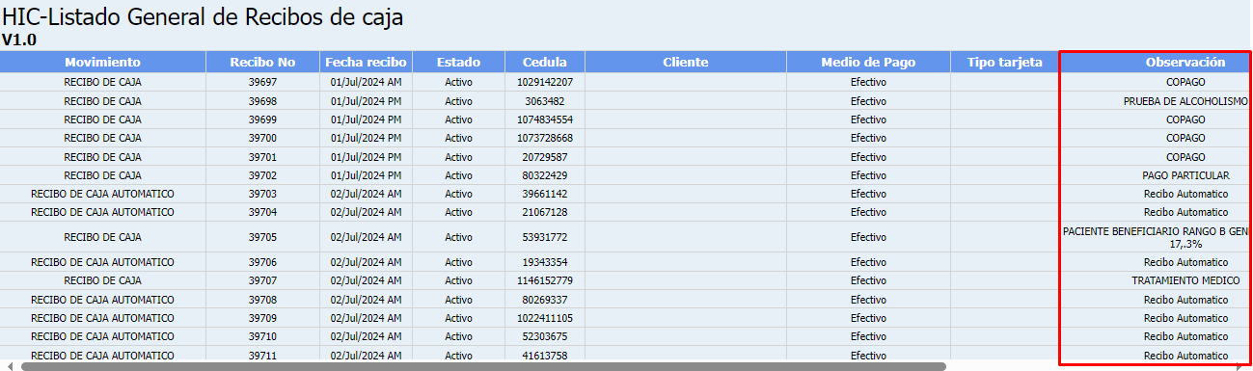Click receipt number 39708
The height and width of the screenshot is (371, 1253).
(x=262, y=300)
